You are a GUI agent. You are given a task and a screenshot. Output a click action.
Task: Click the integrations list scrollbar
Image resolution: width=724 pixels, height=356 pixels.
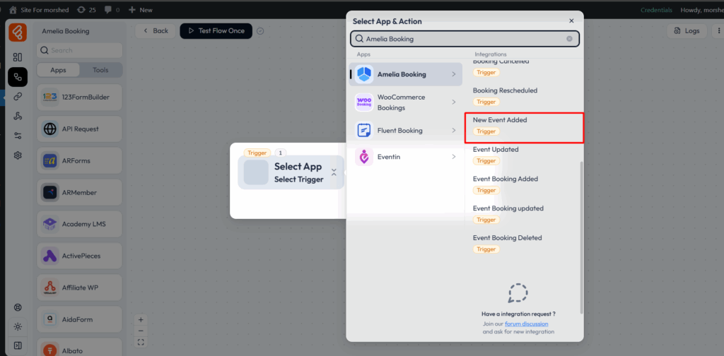582,237
